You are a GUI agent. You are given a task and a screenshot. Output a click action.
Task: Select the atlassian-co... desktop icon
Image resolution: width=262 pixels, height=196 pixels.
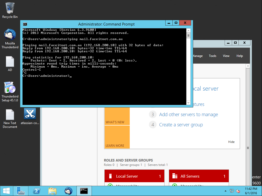[x=30, y=116]
